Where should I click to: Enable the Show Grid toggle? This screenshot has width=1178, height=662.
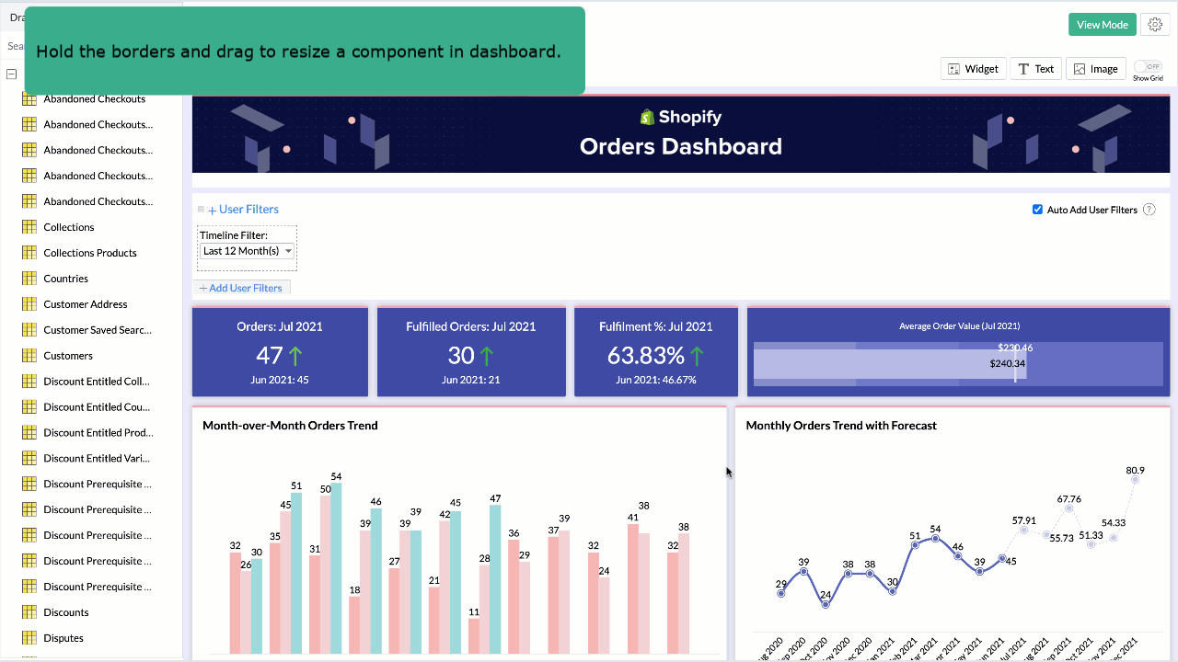pos(1148,66)
